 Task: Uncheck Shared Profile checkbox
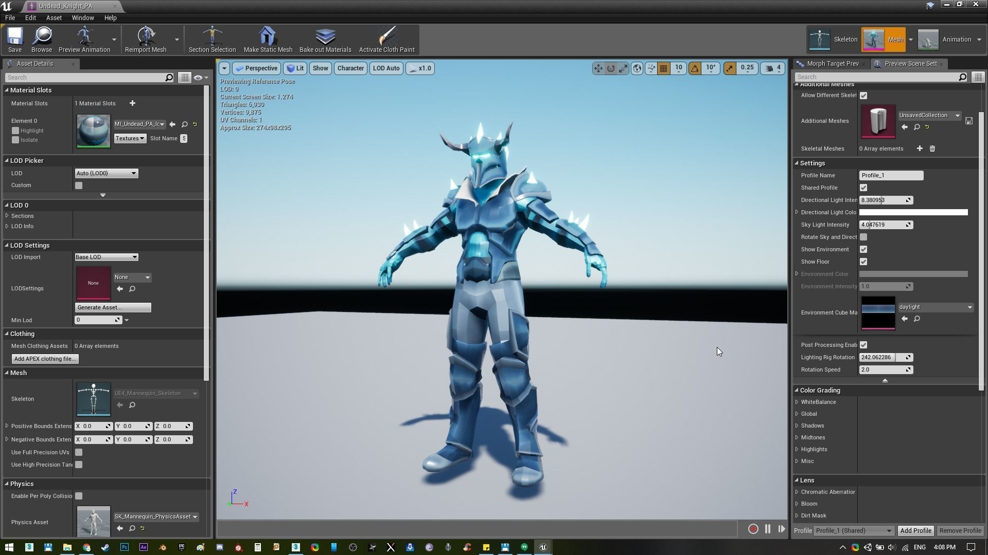tap(863, 188)
